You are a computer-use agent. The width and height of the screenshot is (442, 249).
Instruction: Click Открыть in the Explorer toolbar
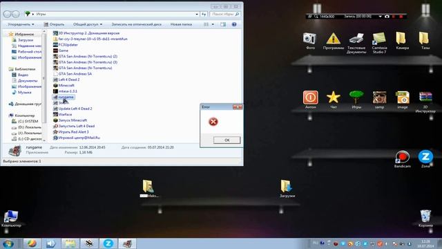click(x=54, y=24)
